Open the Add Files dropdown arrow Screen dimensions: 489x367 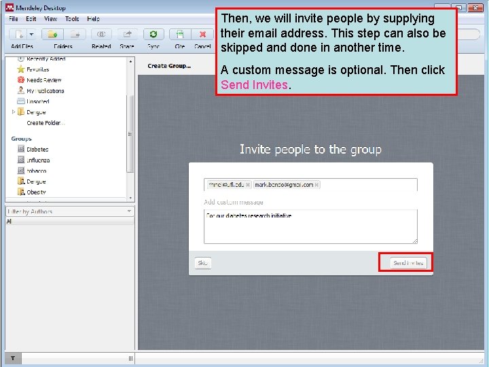tap(32, 34)
